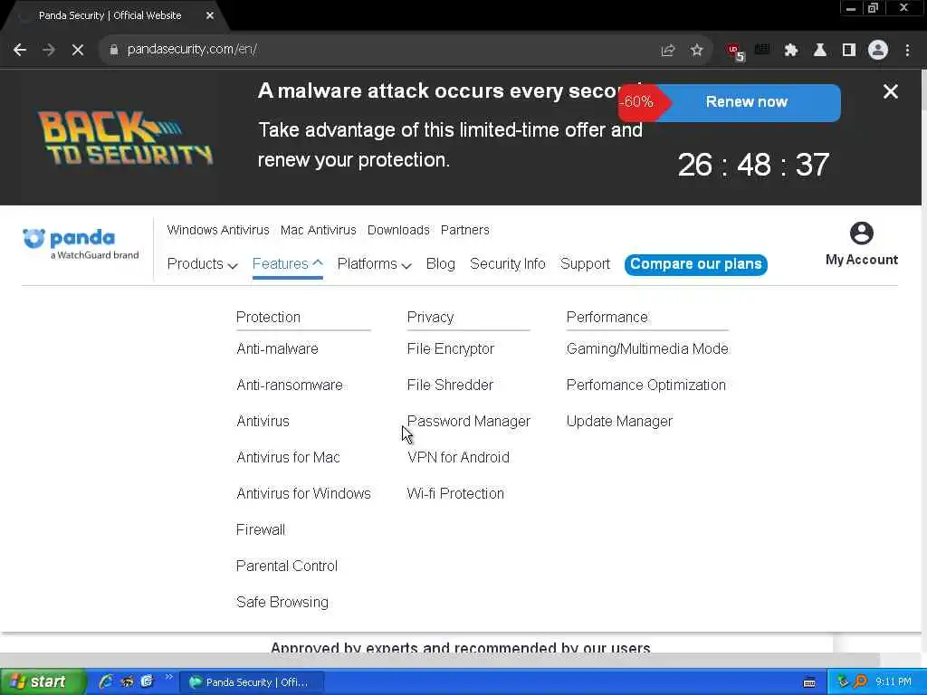The width and height of the screenshot is (927, 695).
Task: Close the Panda Security browser tab
Action: click(210, 16)
